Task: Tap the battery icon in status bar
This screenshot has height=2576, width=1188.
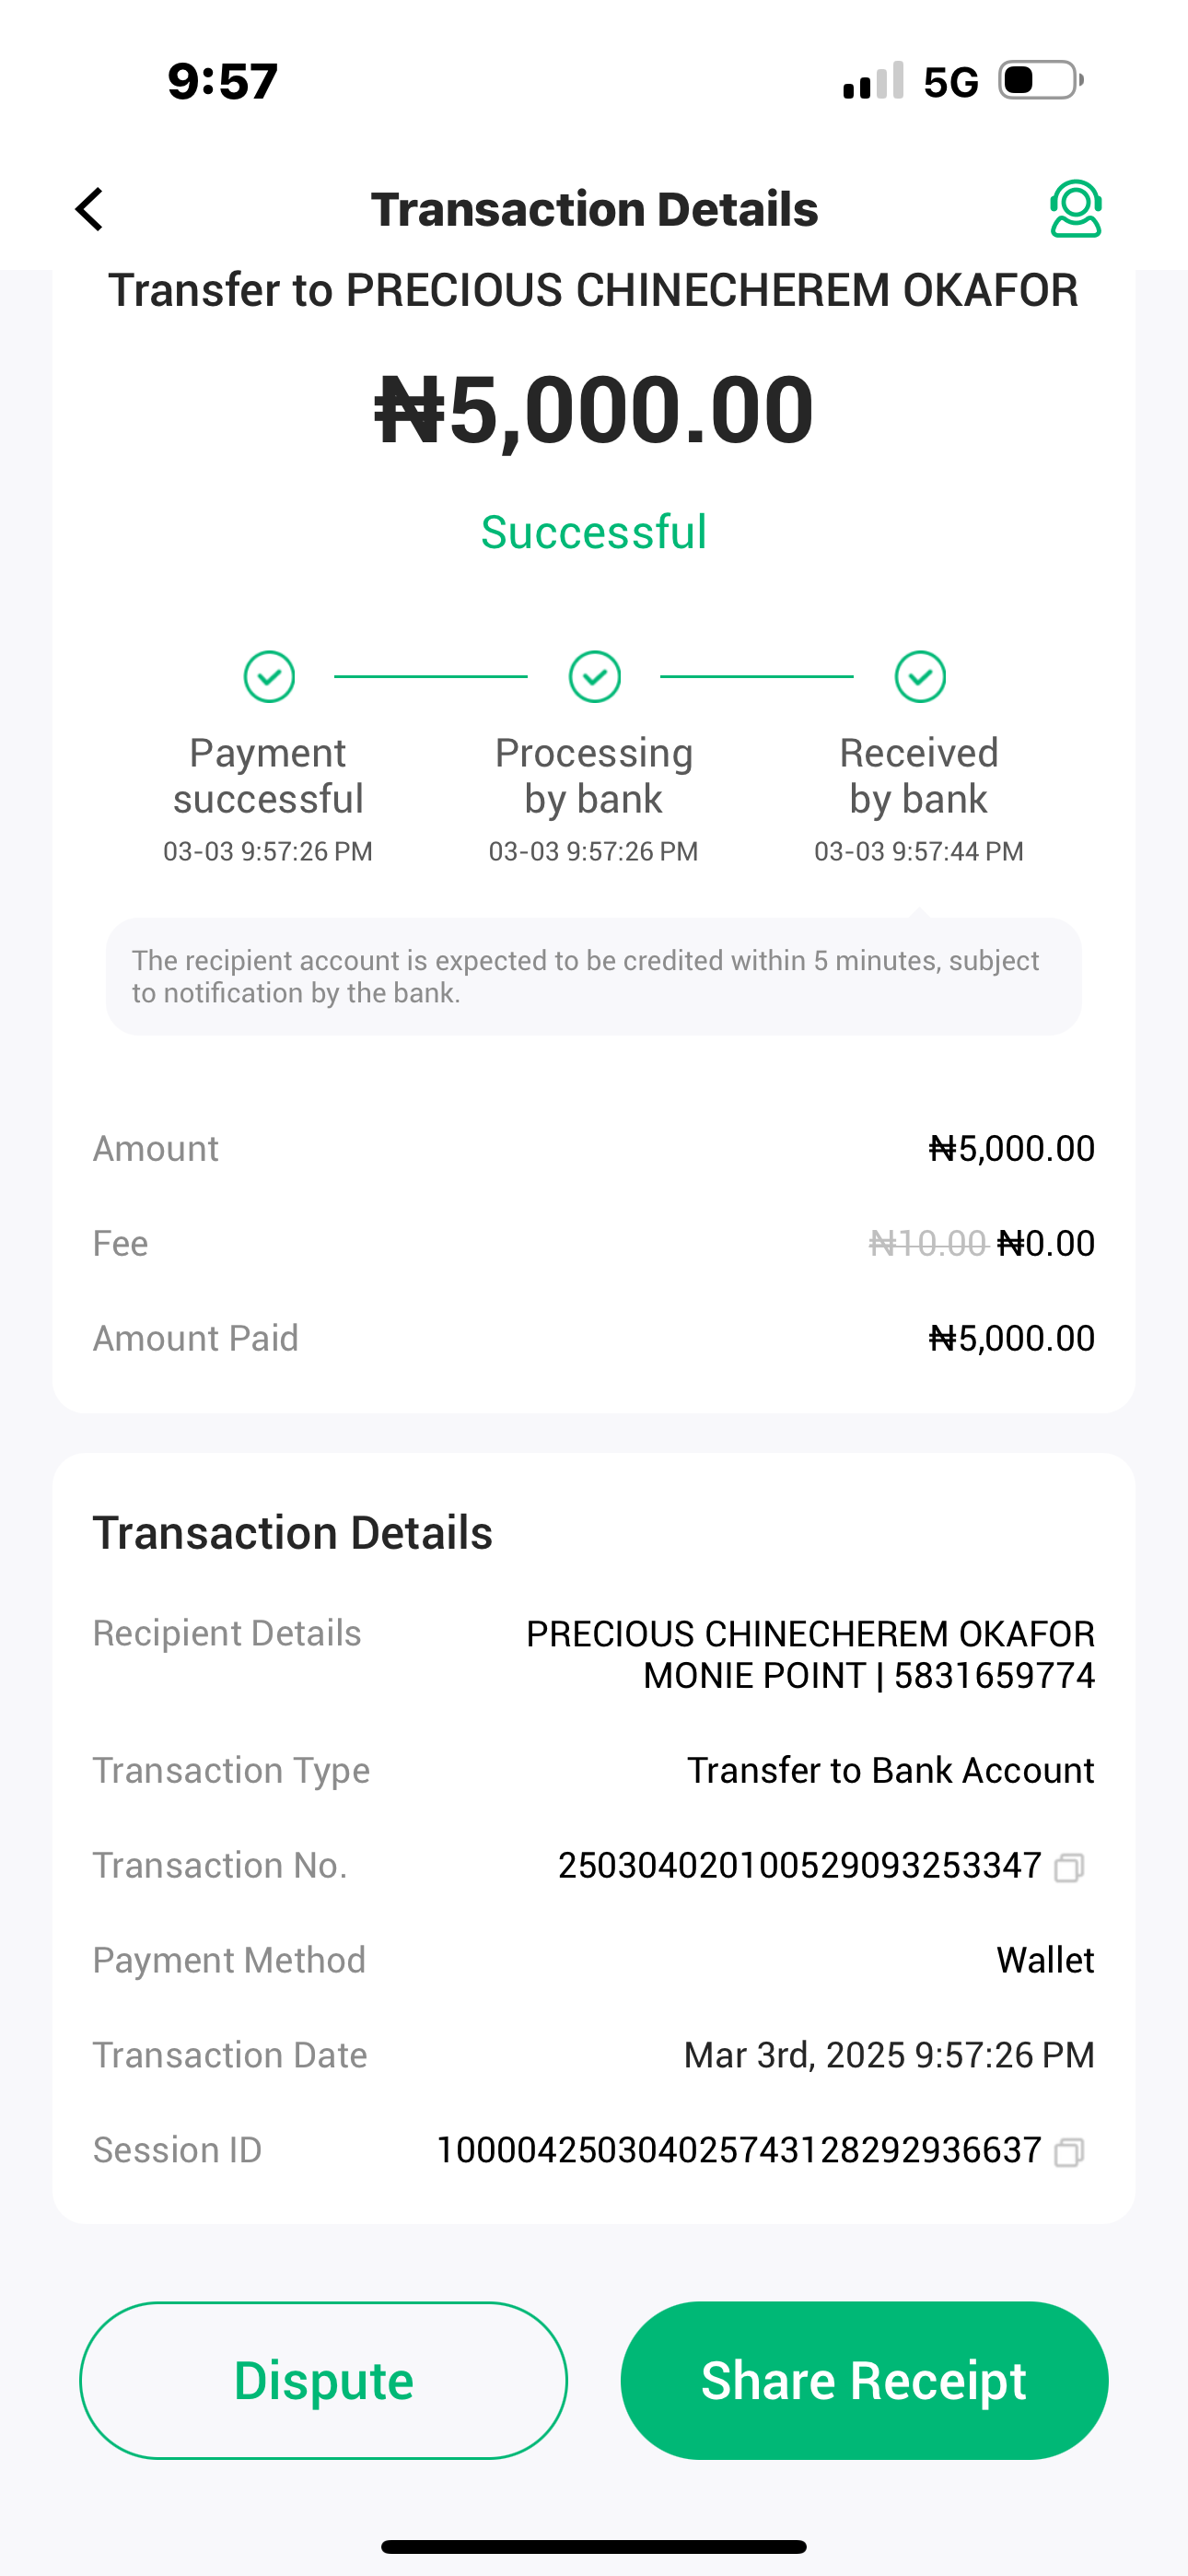Action: pyautogui.click(x=1040, y=80)
